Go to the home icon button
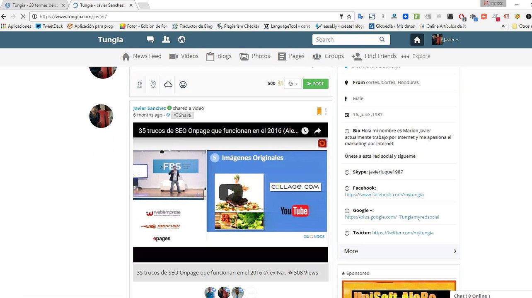The image size is (532, 298). (417, 40)
